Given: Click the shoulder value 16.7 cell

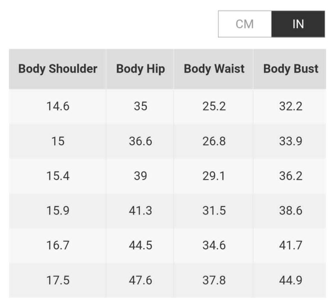Looking at the screenshot, I should click(57, 245).
